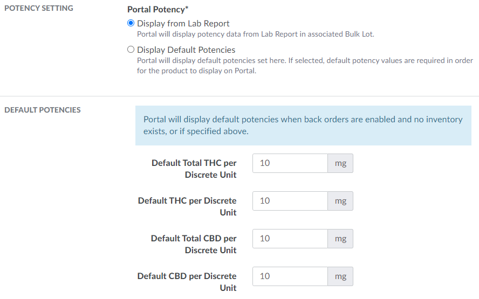Image resolution: width=479 pixels, height=299 pixels.
Task: Click the Default THC per Discrete Unit input
Action: 290,201
